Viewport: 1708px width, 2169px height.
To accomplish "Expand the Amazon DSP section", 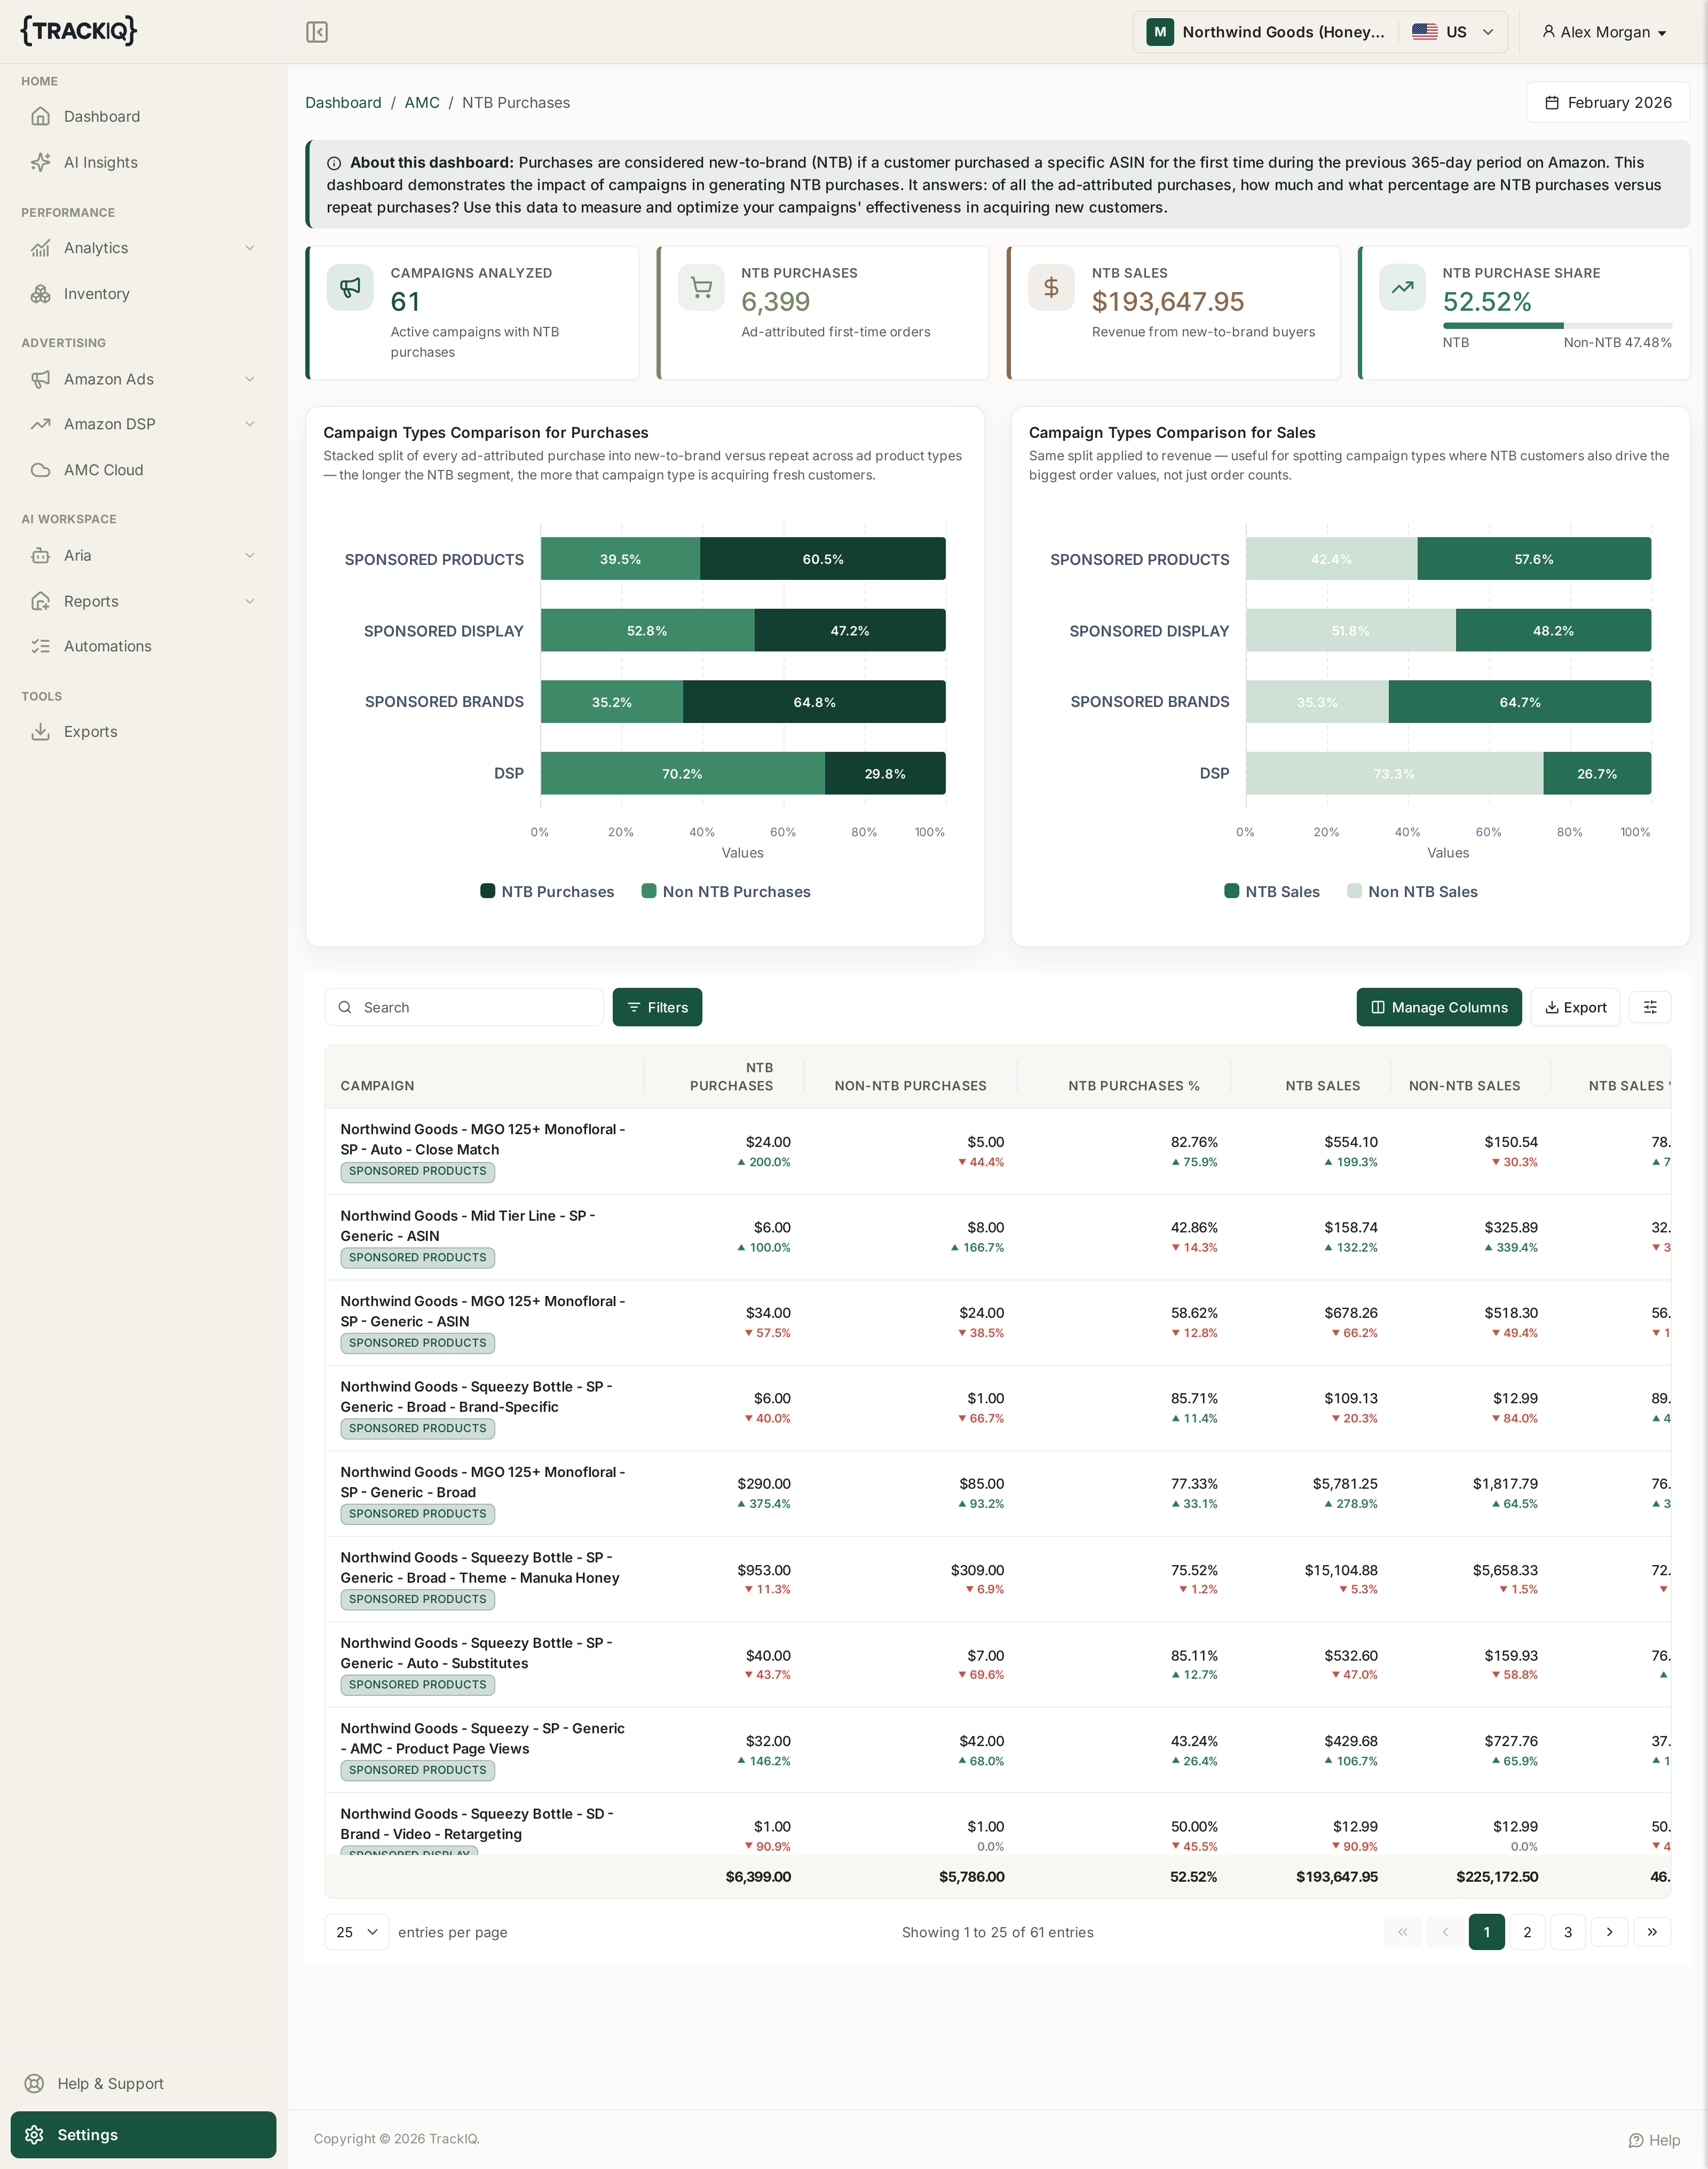I will [143, 424].
